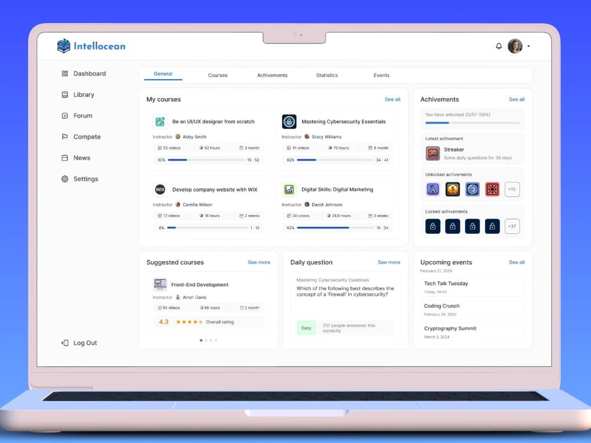Click the Log Out arrow icon

pyautogui.click(x=65, y=343)
